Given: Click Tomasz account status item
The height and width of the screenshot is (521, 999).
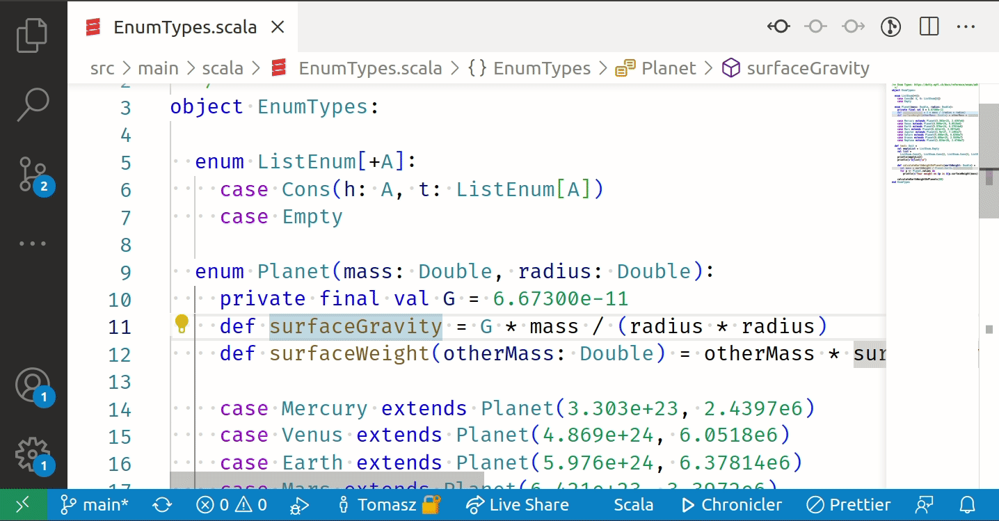Looking at the screenshot, I should tap(390, 505).
